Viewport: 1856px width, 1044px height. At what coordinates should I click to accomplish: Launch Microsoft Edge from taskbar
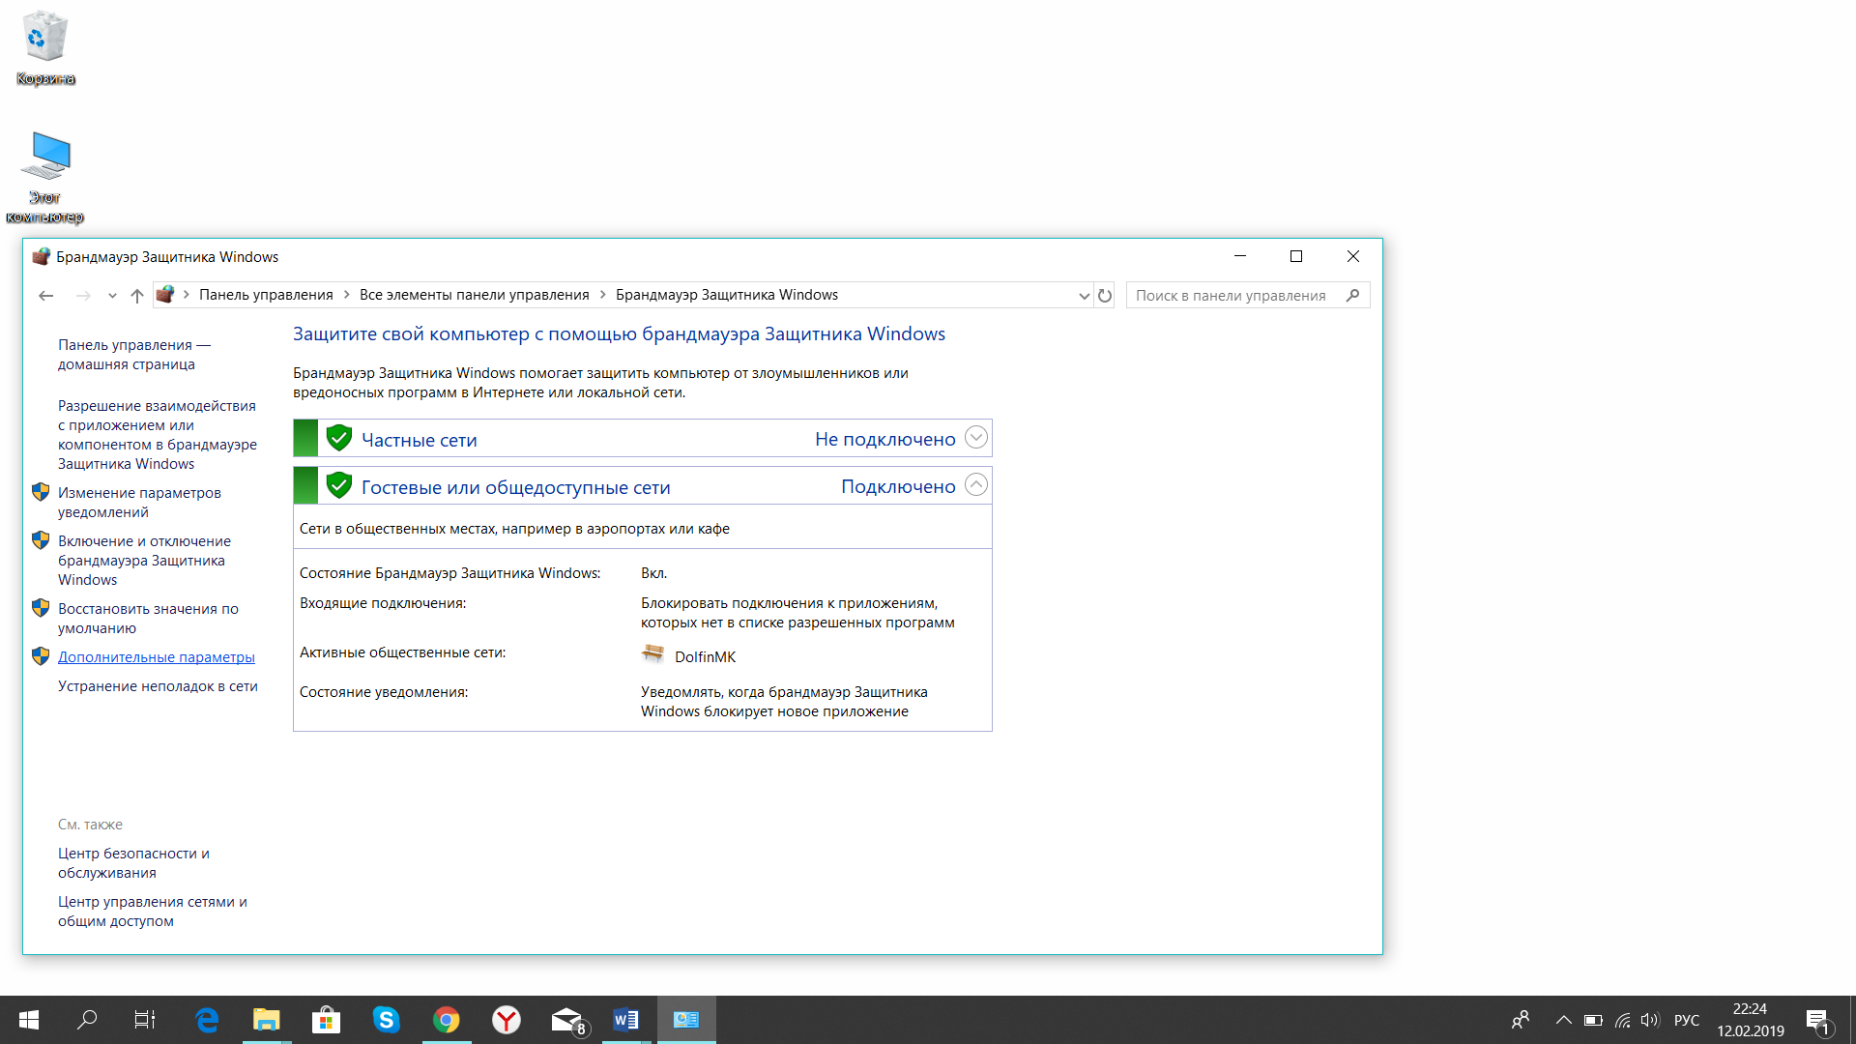pos(207,1020)
